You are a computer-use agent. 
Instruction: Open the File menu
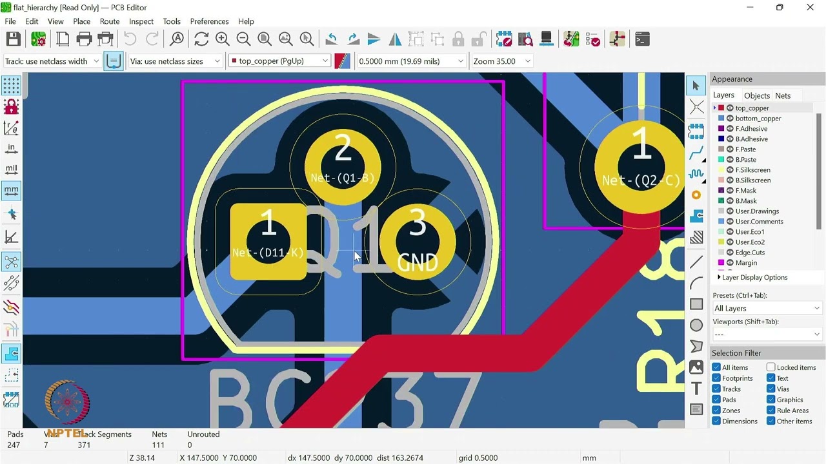(x=10, y=21)
